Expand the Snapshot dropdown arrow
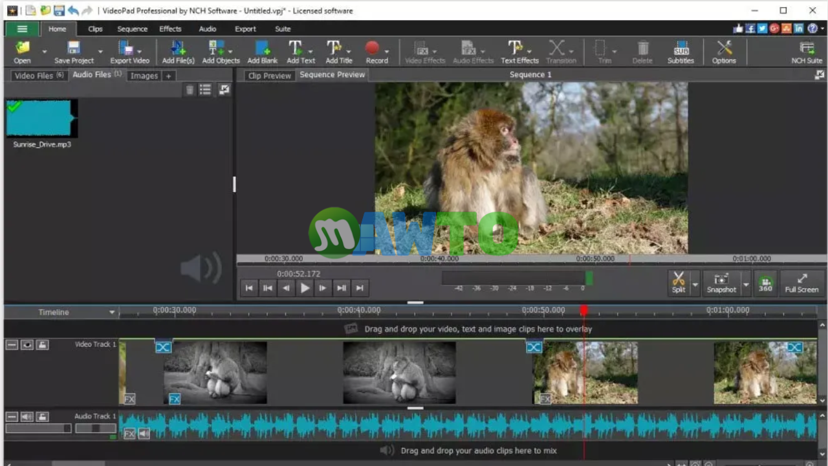 [x=746, y=283]
